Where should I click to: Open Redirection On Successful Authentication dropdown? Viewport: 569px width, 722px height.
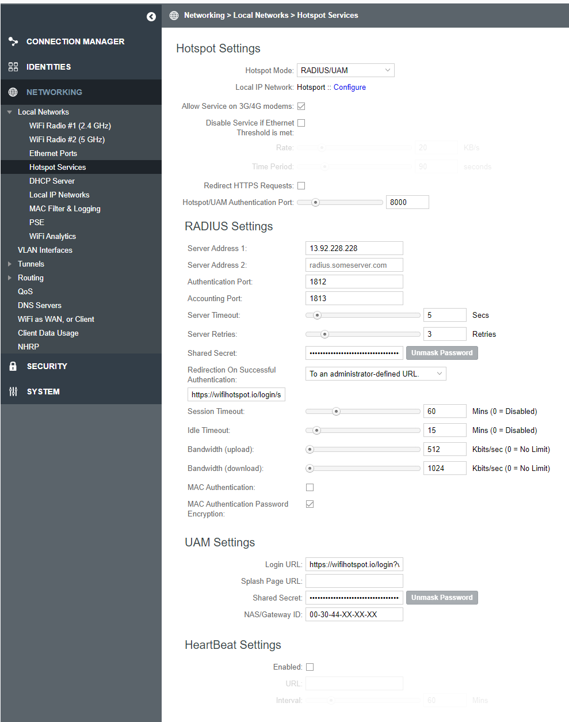click(375, 374)
